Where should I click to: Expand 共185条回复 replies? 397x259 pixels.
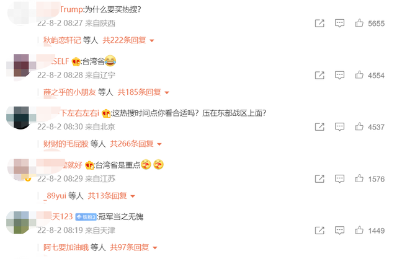click(x=143, y=92)
